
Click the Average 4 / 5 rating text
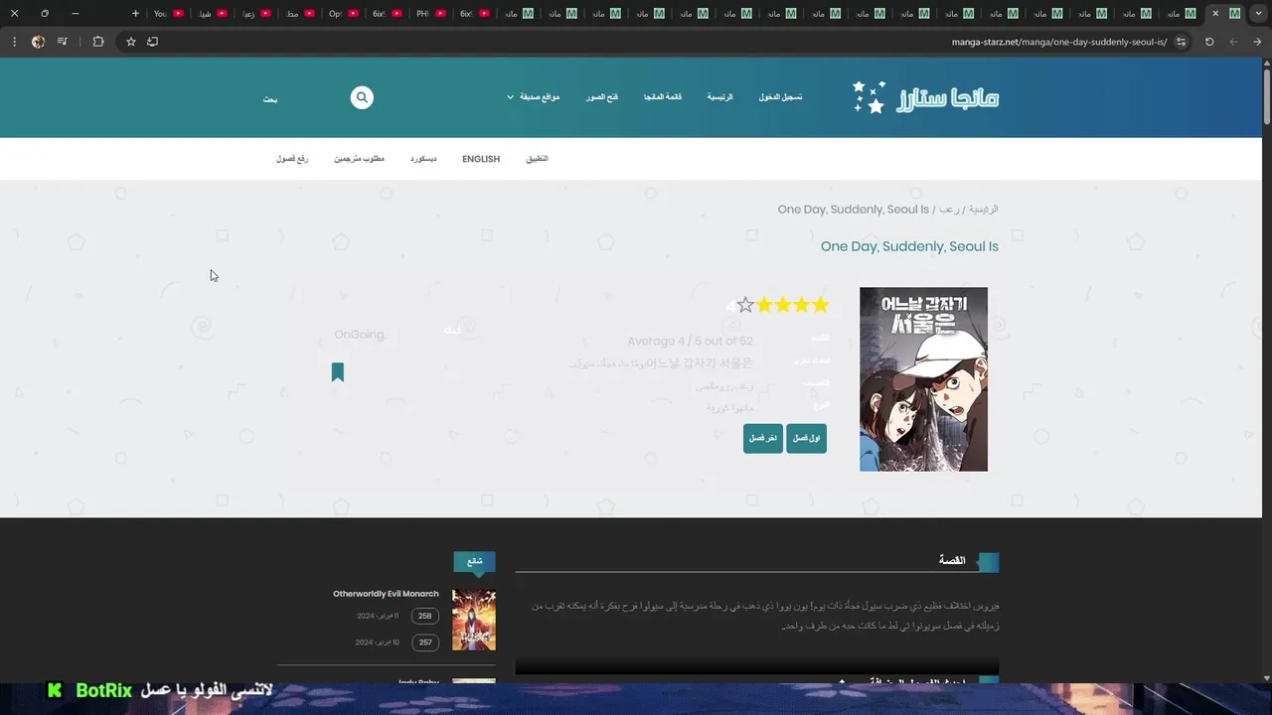690,342
